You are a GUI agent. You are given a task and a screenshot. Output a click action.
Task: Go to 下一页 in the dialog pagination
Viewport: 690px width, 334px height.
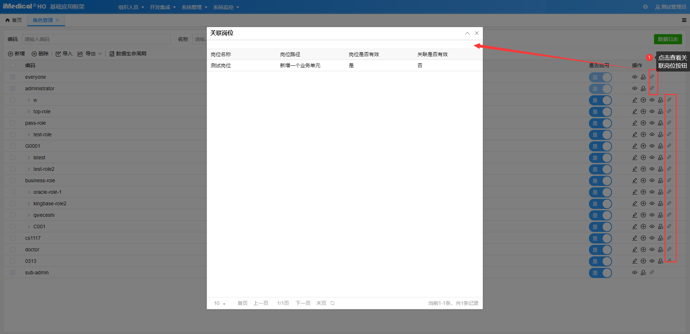303,303
